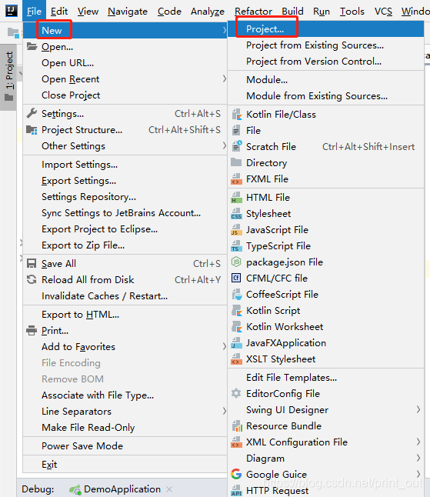430x497 pixels.
Task: Expand the Google Guice submenu arrow
Action: coord(418,474)
